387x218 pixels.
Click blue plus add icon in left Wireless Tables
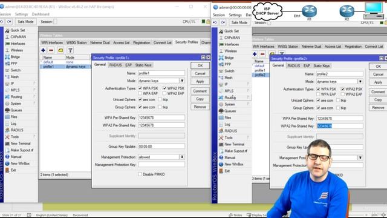click(x=43, y=50)
